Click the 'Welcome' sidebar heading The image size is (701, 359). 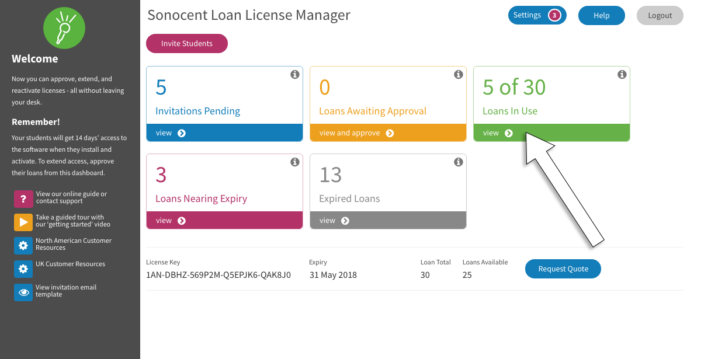pyautogui.click(x=35, y=59)
